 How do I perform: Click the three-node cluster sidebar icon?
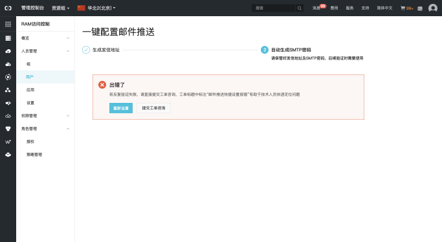pyautogui.click(x=8, y=90)
